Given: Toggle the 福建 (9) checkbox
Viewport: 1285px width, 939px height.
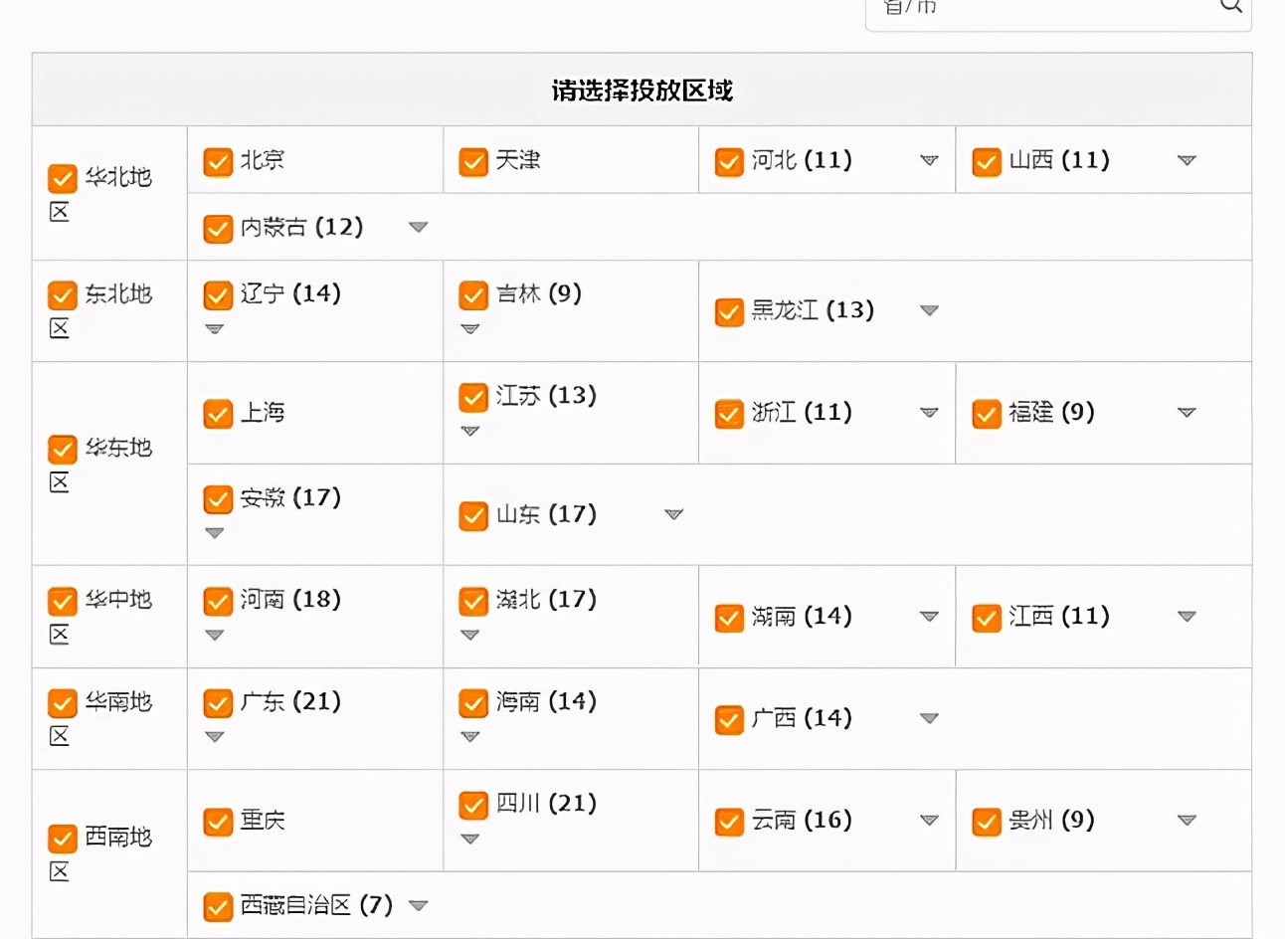Looking at the screenshot, I should [986, 414].
